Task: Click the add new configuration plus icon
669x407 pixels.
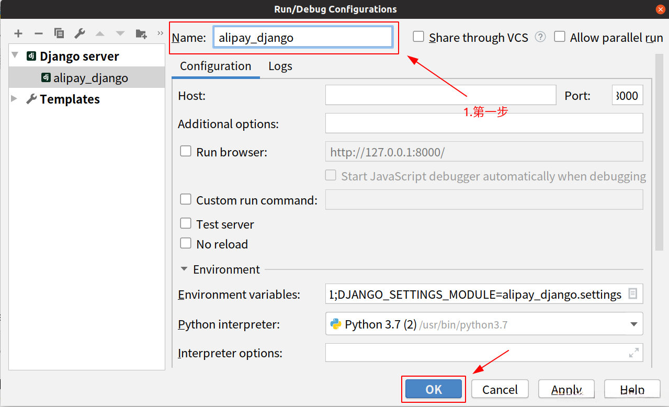Action: coord(18,33)
